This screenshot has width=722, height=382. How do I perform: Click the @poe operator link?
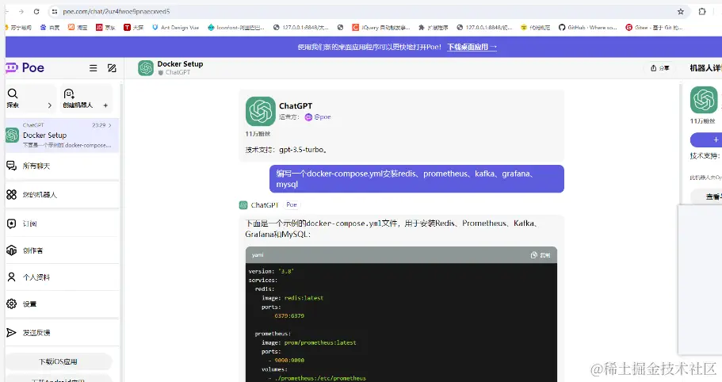coord(318,117)
